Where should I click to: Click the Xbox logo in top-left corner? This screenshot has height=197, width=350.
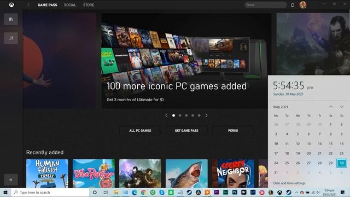(x=11, y=5)
